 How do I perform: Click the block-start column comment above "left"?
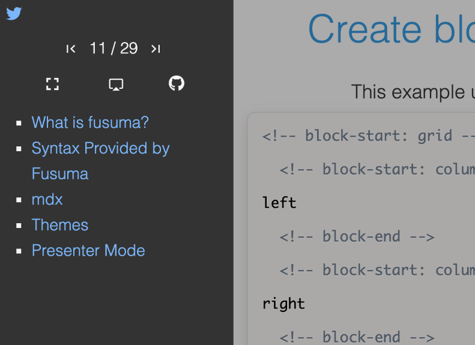[x=377, y=169]
